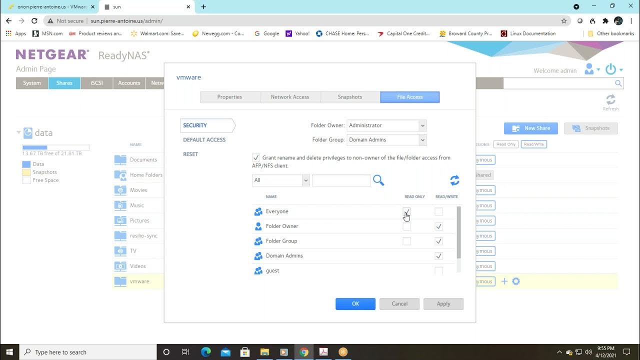Click the data volume icon
Image resolution: width=640 pixels, height=360 pixels.
(28, 132)
